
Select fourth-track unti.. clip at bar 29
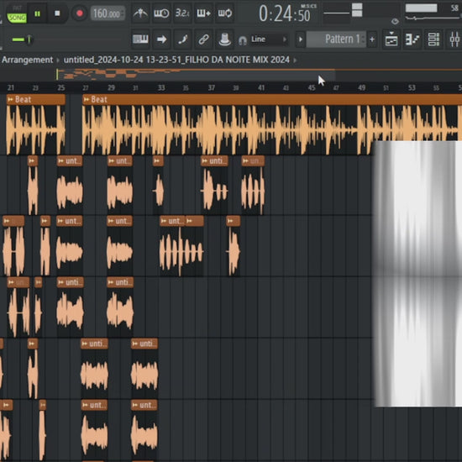[x=120, y=307]
